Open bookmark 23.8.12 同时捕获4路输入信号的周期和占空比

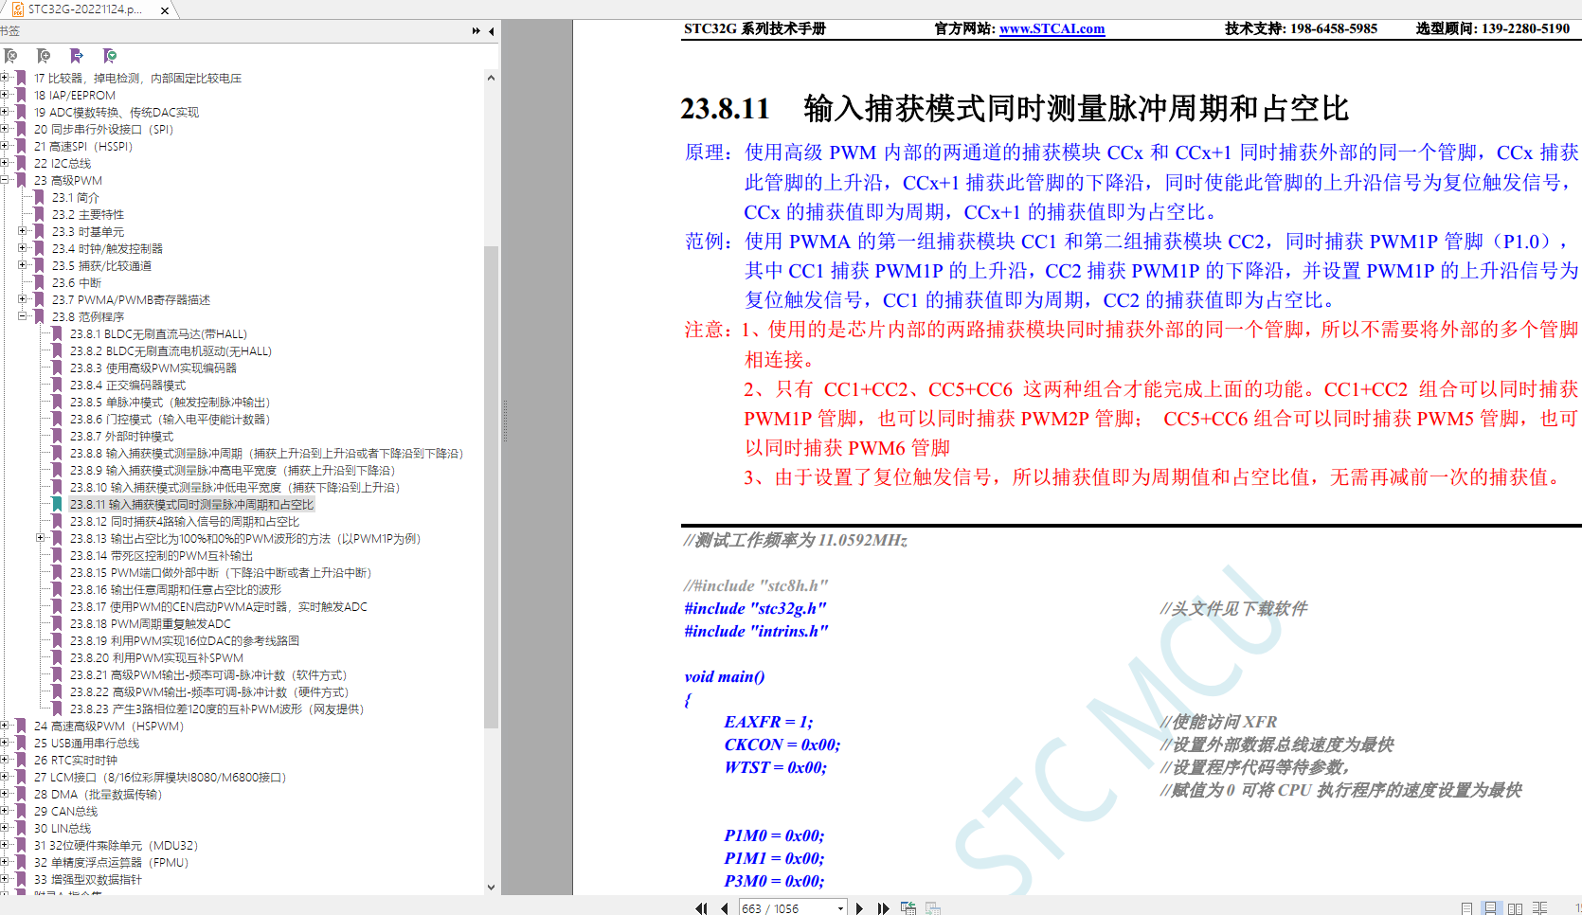point(185,522)
